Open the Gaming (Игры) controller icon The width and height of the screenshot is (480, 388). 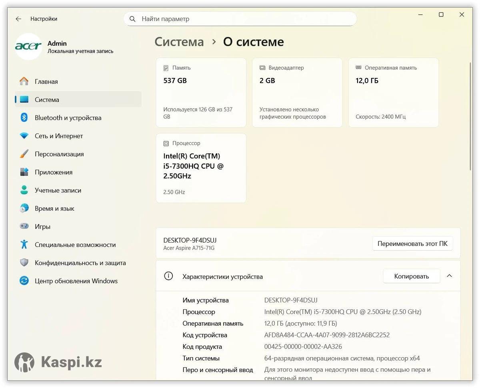(x=24, y=227)
